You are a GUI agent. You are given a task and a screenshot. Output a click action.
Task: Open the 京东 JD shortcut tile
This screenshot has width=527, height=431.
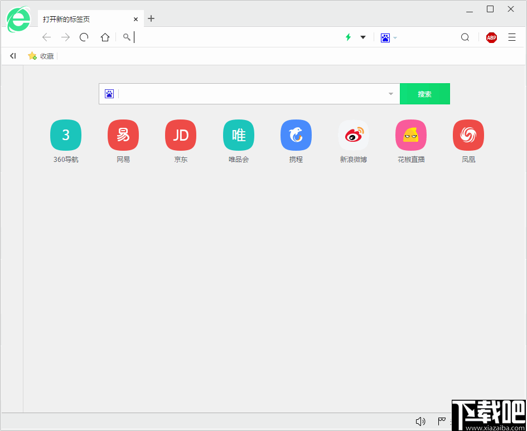pos(181,135)
